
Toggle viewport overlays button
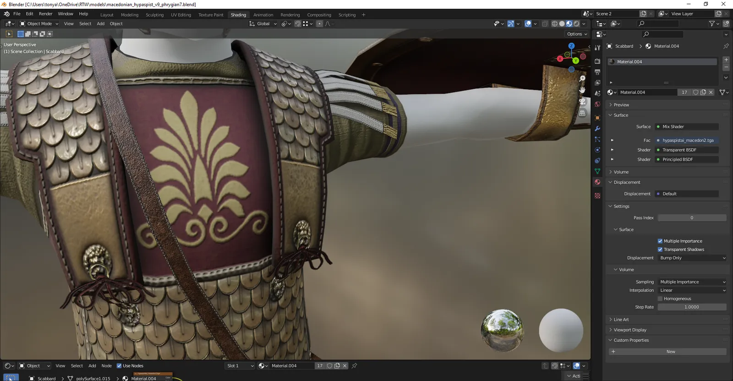[x=528, y=24]
